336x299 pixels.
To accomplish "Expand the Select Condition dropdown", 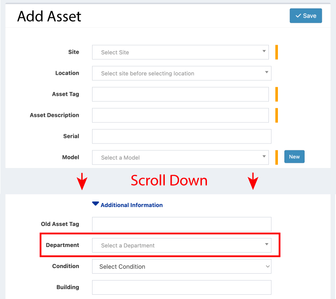I will tap(181, 266).
